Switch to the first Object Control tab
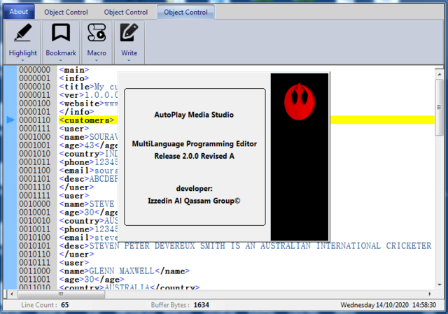The height and width of the screenshot is (314, 448). (x=66, y=13)
